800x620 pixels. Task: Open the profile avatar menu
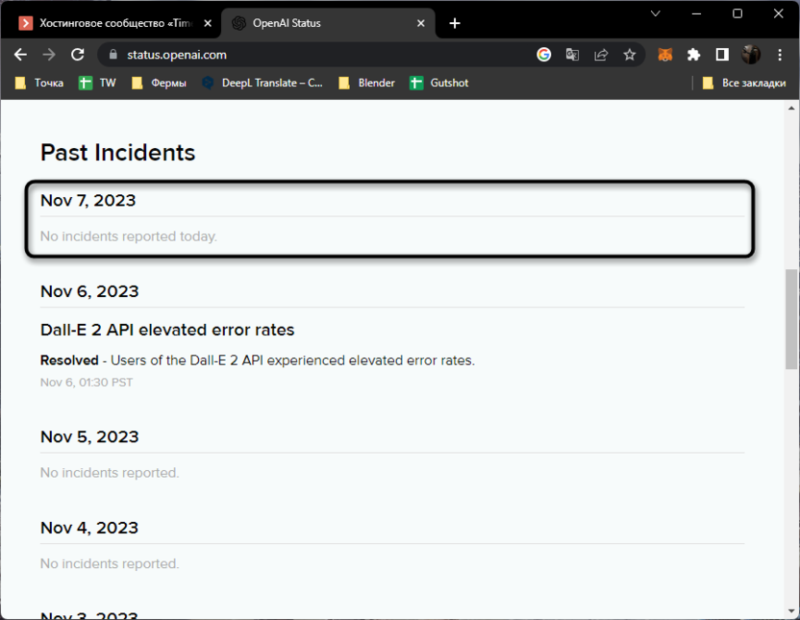coord(751,55)
